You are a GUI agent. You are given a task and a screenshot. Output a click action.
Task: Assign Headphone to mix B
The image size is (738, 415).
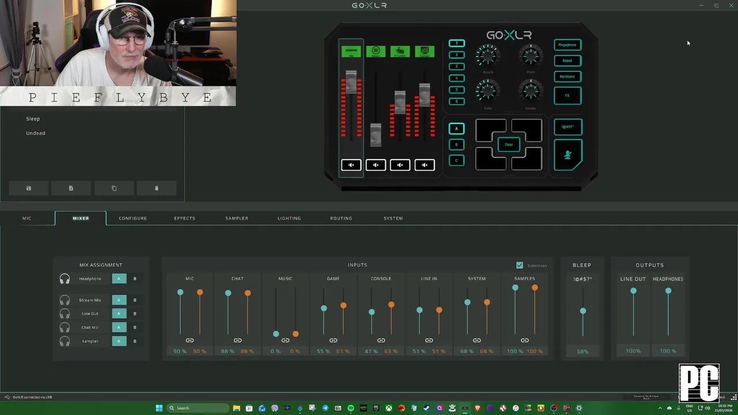pos(135,279)
